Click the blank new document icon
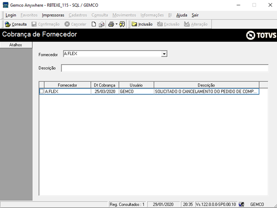The image size is (277, 208). (x=94, y=24)
